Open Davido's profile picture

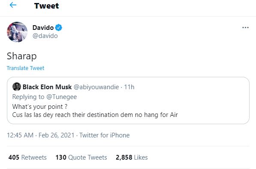pos(17,32)
